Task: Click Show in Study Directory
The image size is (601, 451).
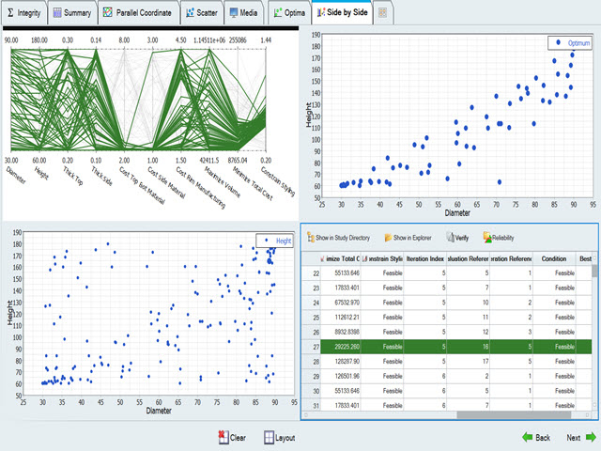Action: pyautogui.click(x=338, y=238)
